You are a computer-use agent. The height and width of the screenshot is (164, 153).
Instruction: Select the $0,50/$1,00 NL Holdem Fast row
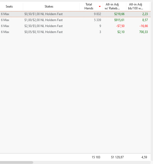pos(75,14)
